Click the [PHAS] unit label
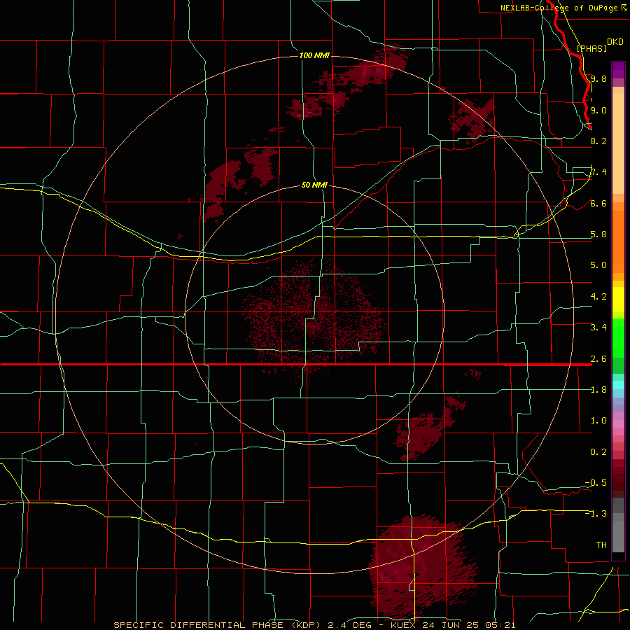The height and width of the screenshot is (630, 630). [x=591, y=49]
